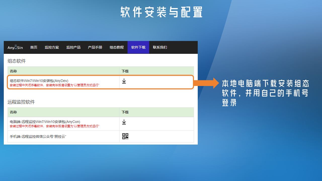Screen dimensions: 322x181
Task: Click the AnySin logo in navbar
Action: pos(15,47)
